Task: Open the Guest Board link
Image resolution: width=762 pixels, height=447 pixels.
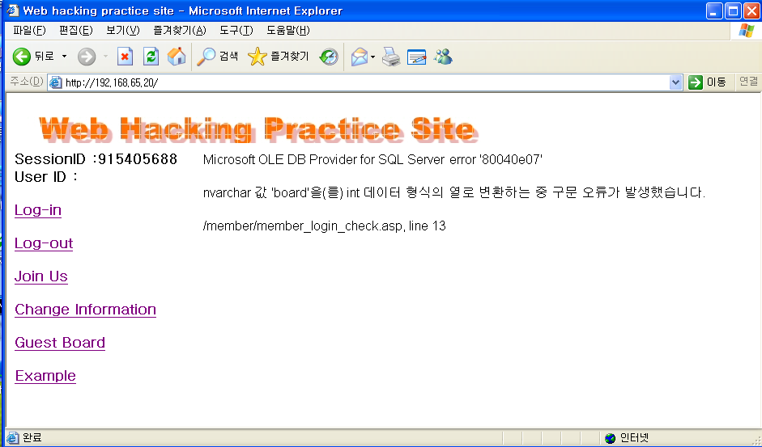Action: 60,343
